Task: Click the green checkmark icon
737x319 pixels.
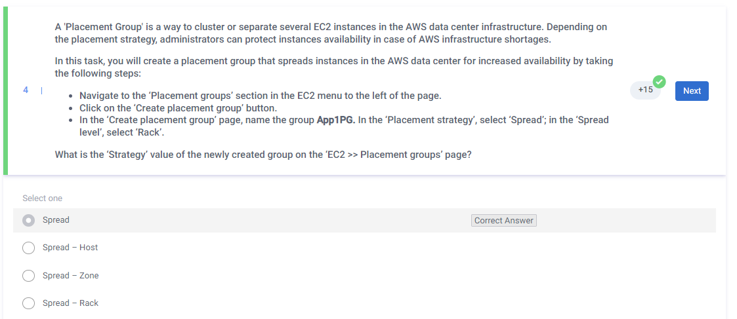Action: point(659,82)
